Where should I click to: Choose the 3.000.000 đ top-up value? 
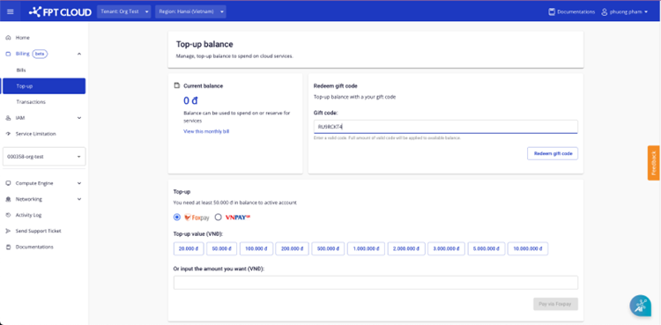[447, 248]
